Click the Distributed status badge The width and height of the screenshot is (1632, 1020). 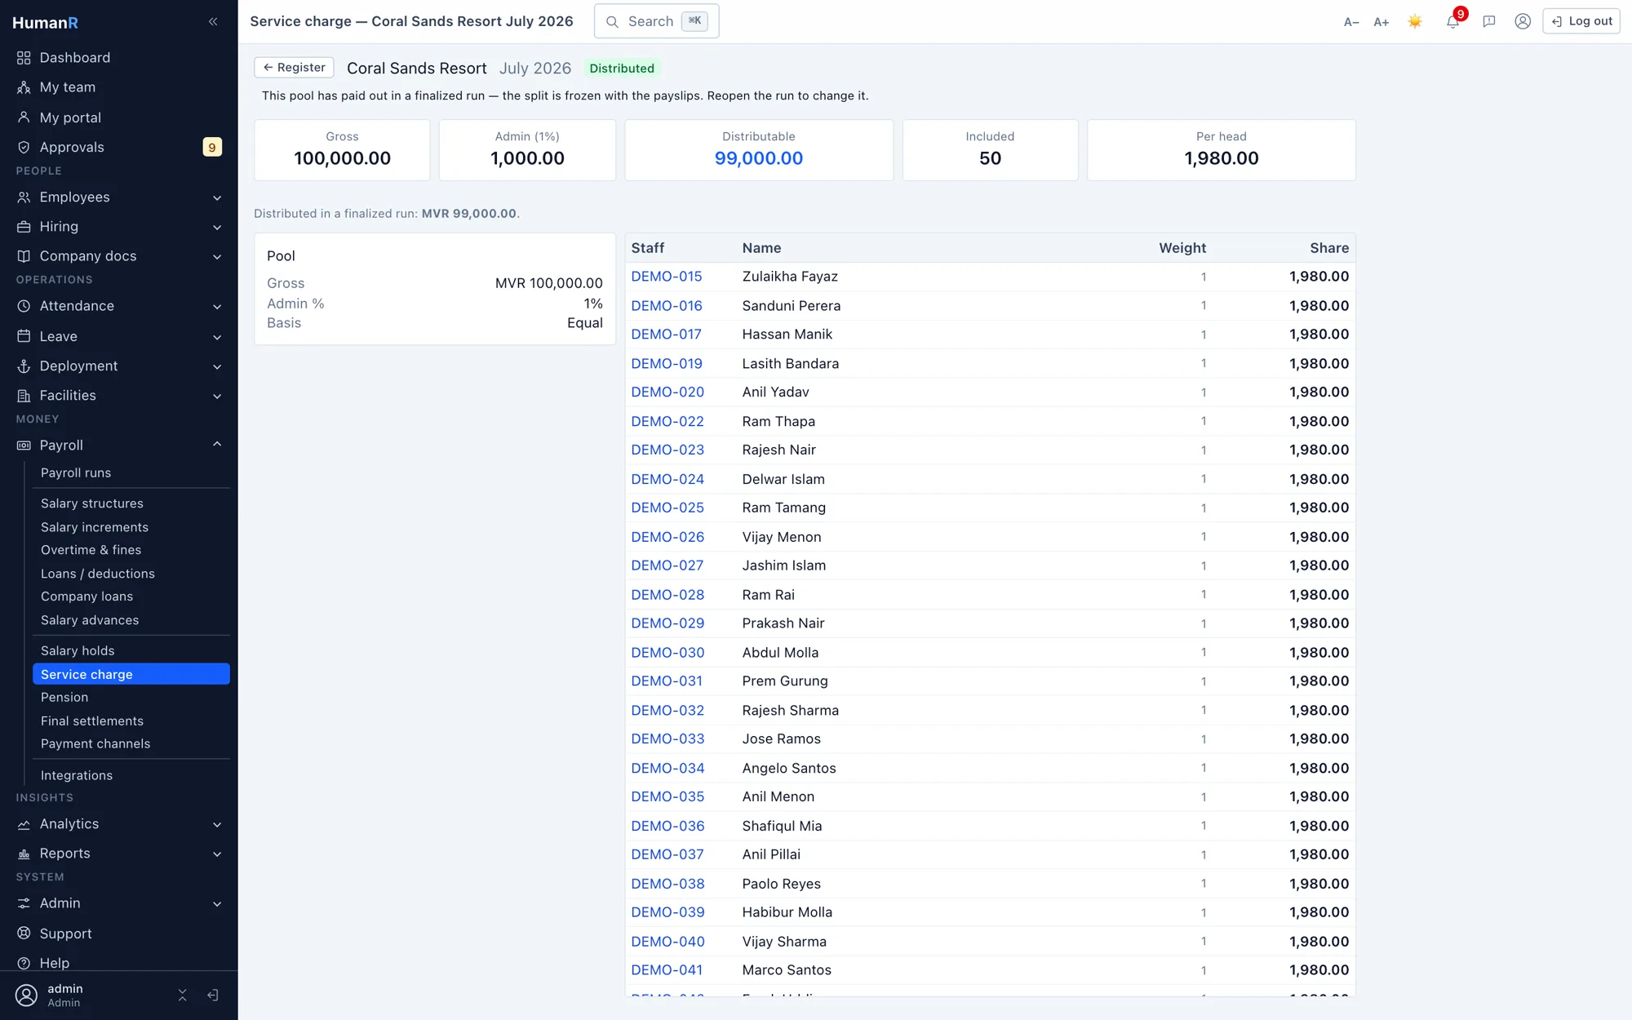[x=622, y=69]
